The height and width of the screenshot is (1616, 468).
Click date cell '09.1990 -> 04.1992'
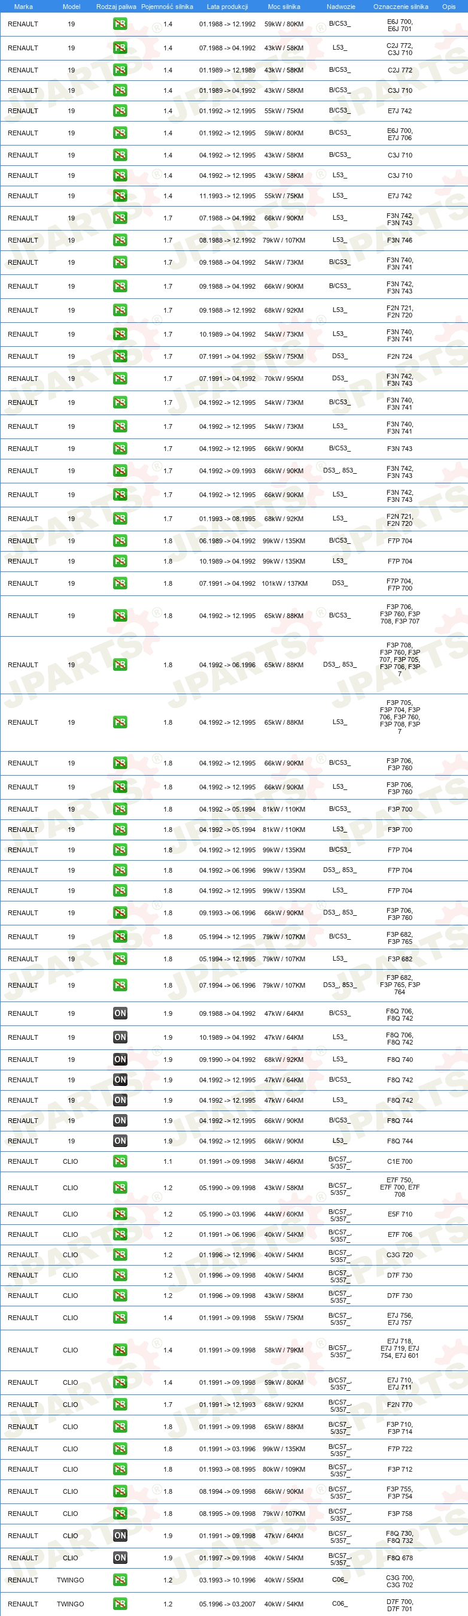point(227,1060)
